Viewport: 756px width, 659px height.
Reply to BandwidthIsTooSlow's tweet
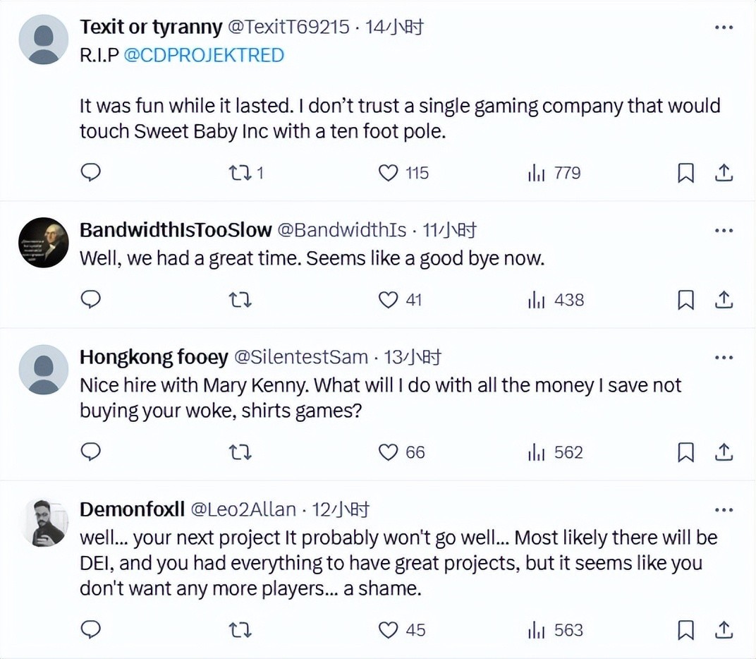pyautogui.click(x=90, y=300)
